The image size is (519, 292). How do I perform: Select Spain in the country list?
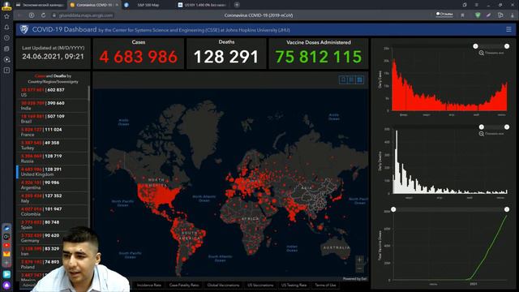[x=53, y=225]
